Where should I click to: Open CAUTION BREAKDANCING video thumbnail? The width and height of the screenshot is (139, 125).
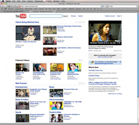pyautogui.click(x=74, y=67)
